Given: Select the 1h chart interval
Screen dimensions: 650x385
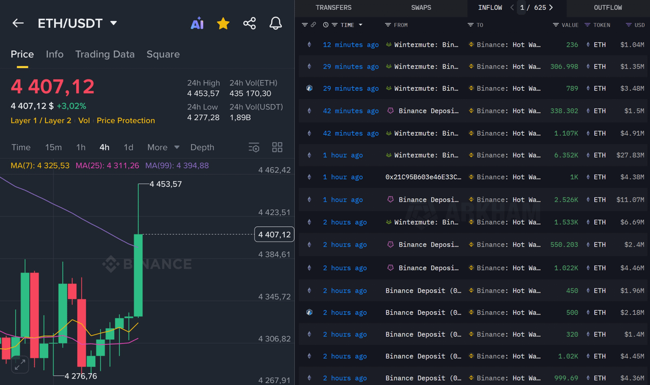Looking at the screenshot, I should (81, 147).
